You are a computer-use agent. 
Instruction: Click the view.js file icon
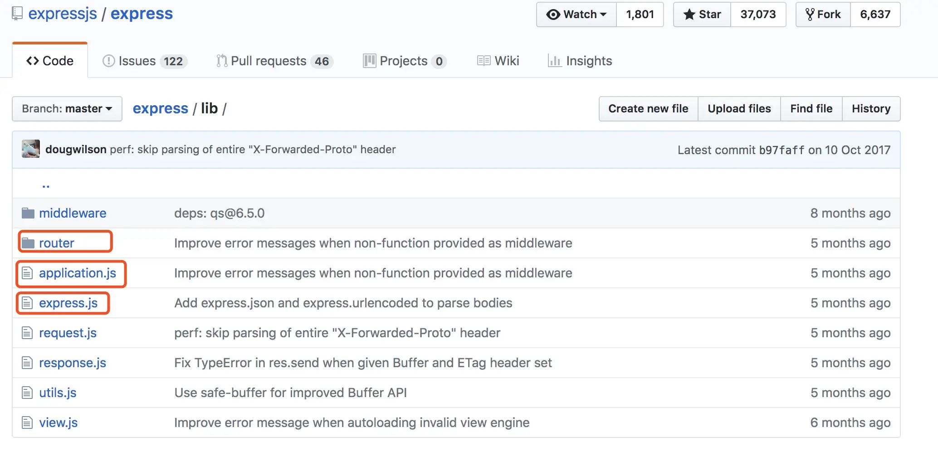pos(27,422)
